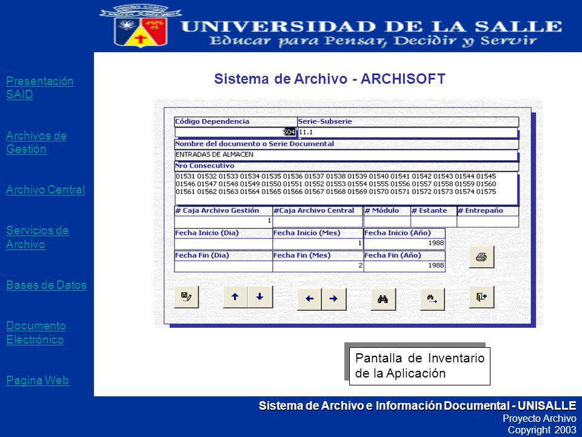Click the Fecha Inicio (Mes) field

(x=318, y=244)
